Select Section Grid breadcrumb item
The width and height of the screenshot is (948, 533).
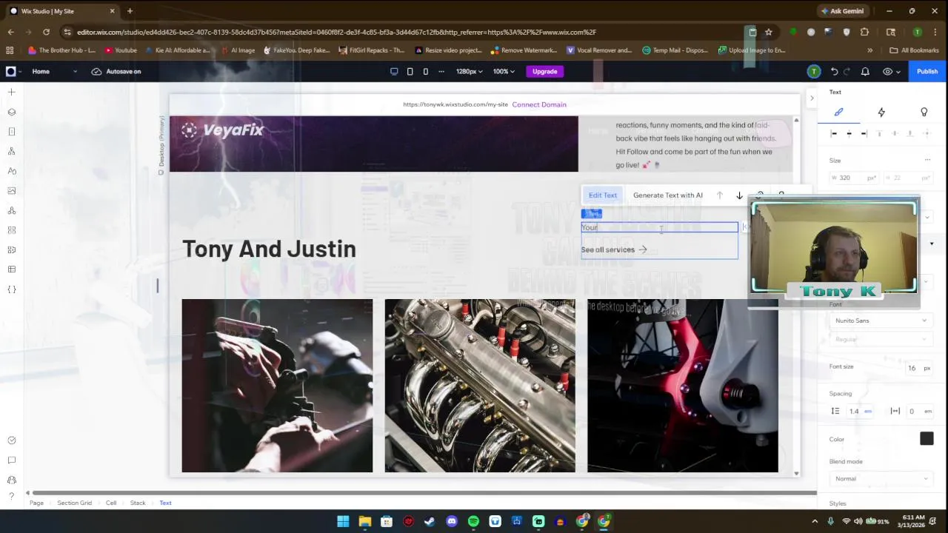click(75, 503)
